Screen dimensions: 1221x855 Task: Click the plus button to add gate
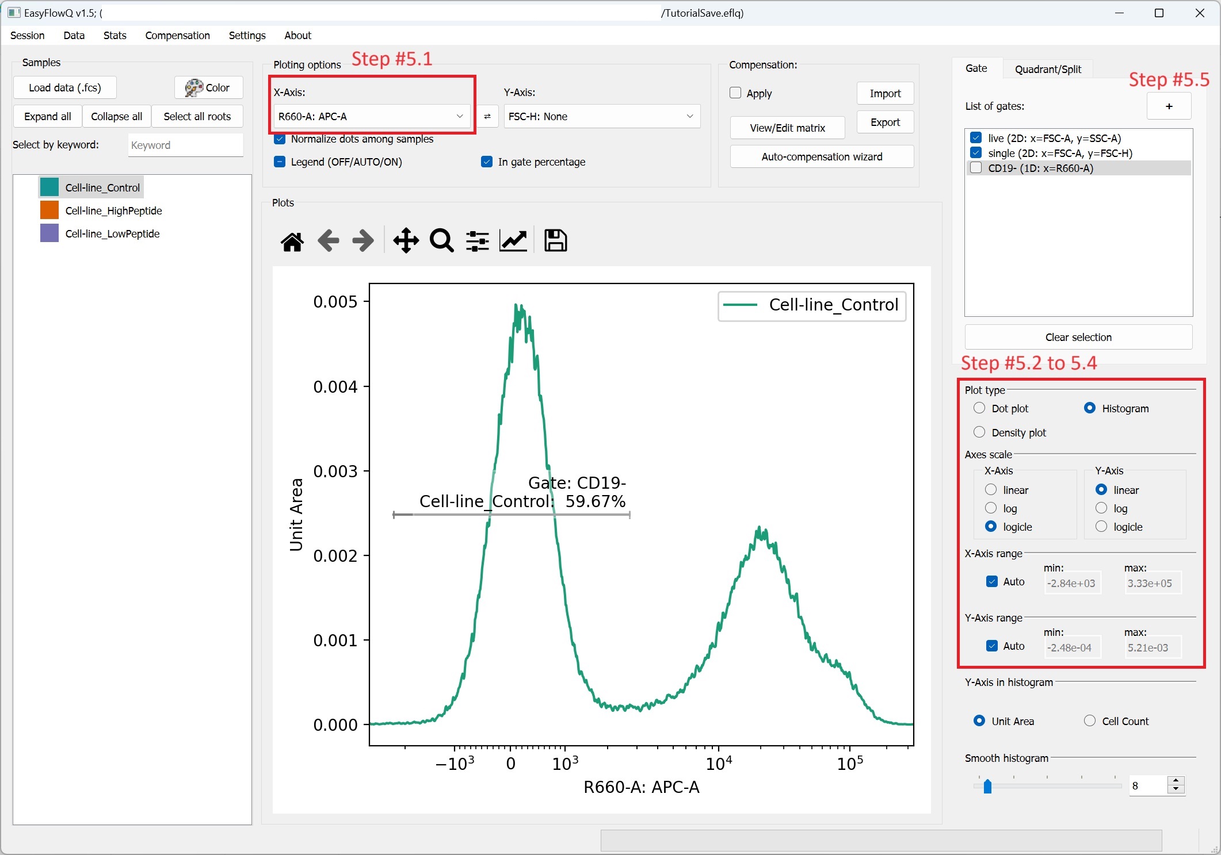pos(1169,106)
